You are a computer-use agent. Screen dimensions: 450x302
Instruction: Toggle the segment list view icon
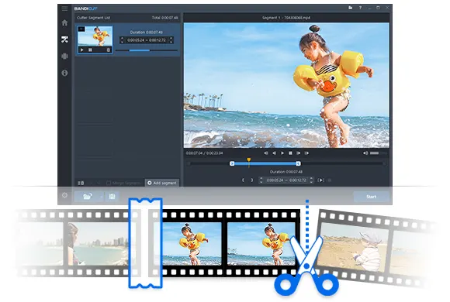(81, 183)
